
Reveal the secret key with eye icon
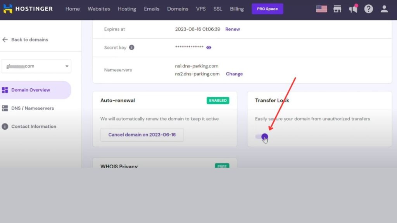point(209,47)
